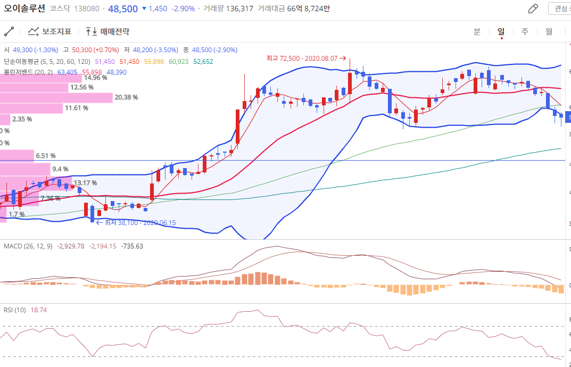The width and height of the screenshot is (571, 367).
Task: Click the 최저 38,100 low price marker
Action: pos(136,222)
